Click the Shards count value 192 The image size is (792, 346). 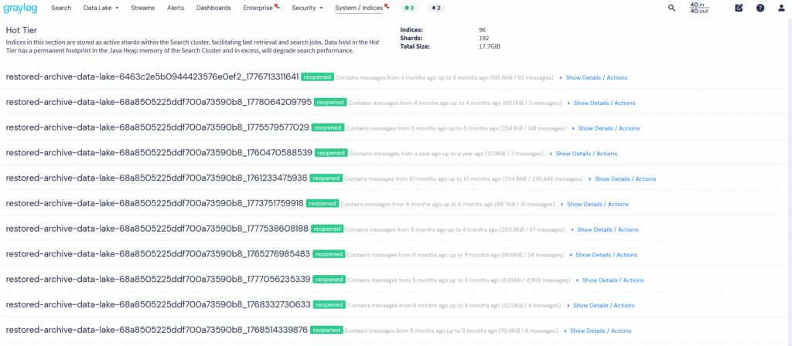point(484,38)
